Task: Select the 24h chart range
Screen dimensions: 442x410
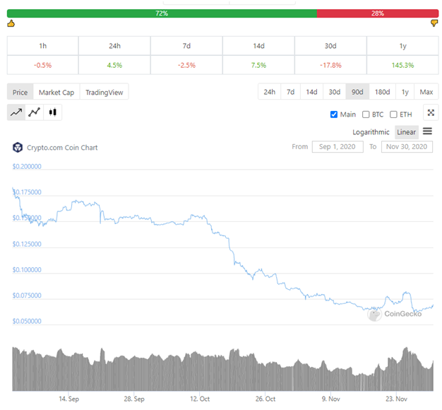Action: coord(269,92)
